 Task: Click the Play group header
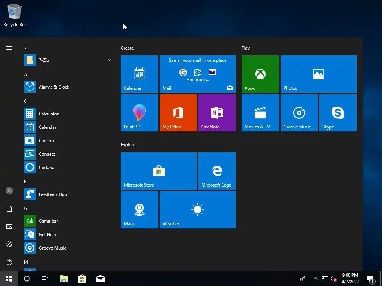coord(245,48)
